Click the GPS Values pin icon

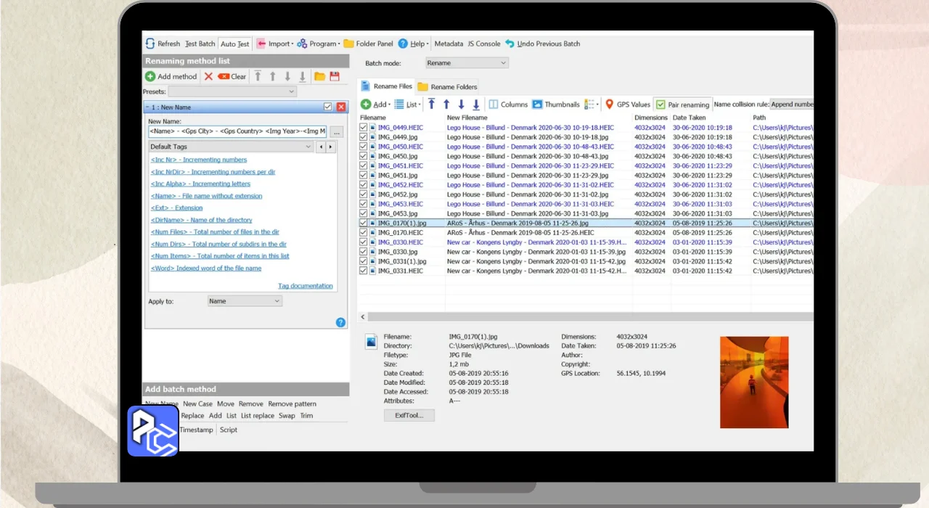tap(610, 105)
